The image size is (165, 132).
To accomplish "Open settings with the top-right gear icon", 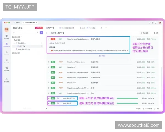I will pyautogui.click(x=152, y=23).
